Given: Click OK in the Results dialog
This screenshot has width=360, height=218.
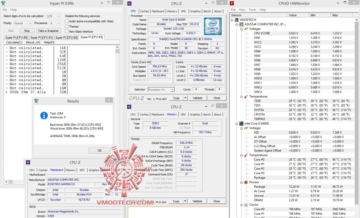Looking at the screenshot, I should [100, 151].
